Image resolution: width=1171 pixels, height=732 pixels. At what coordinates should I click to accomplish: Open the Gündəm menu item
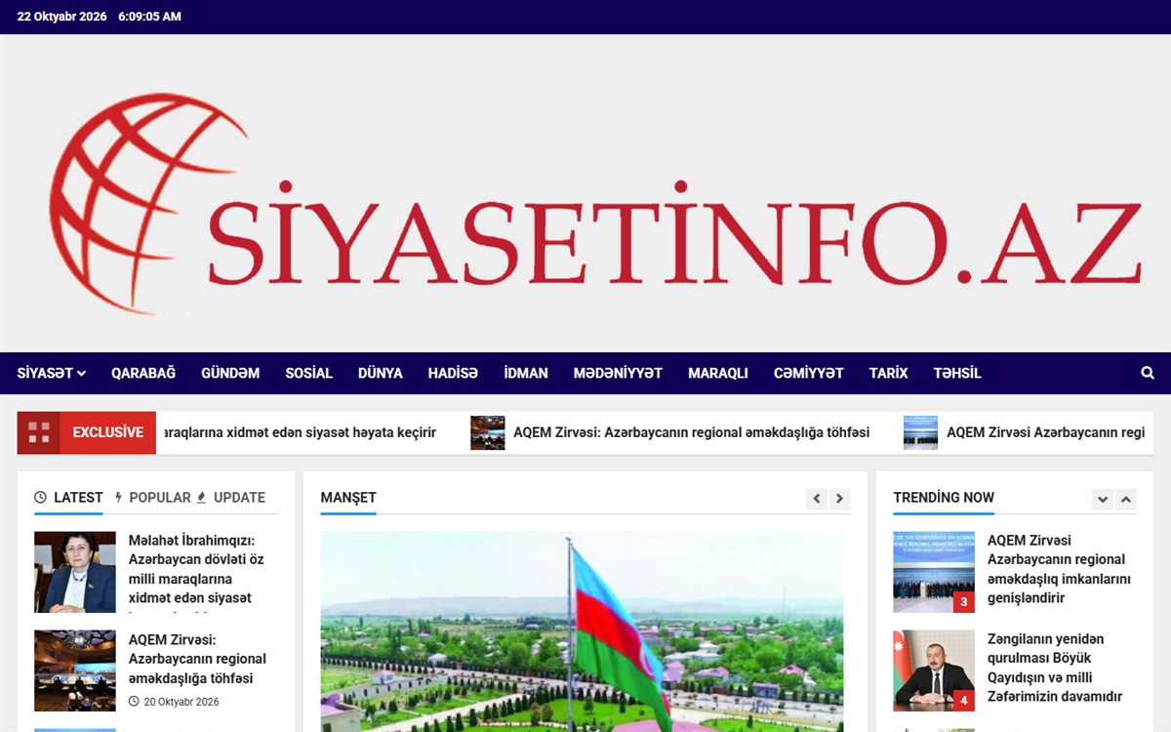point(230,373)
